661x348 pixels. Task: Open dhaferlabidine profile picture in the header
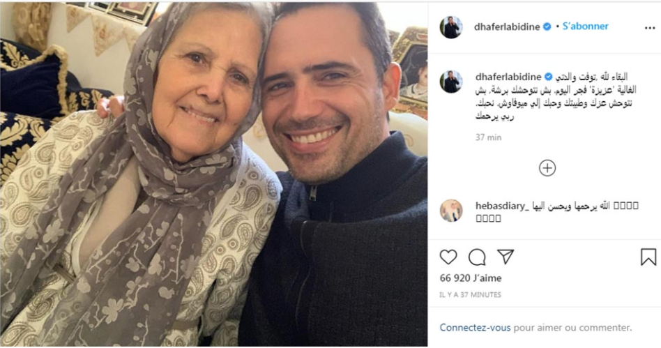click(x=451, y=27)
